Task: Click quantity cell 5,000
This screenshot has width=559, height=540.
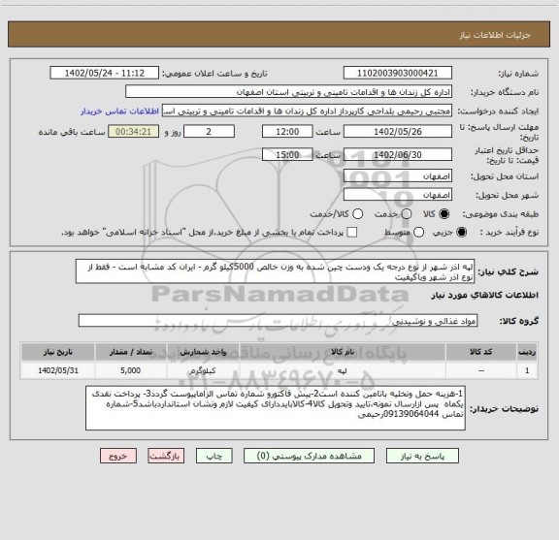Action: (x=130, y=370)
